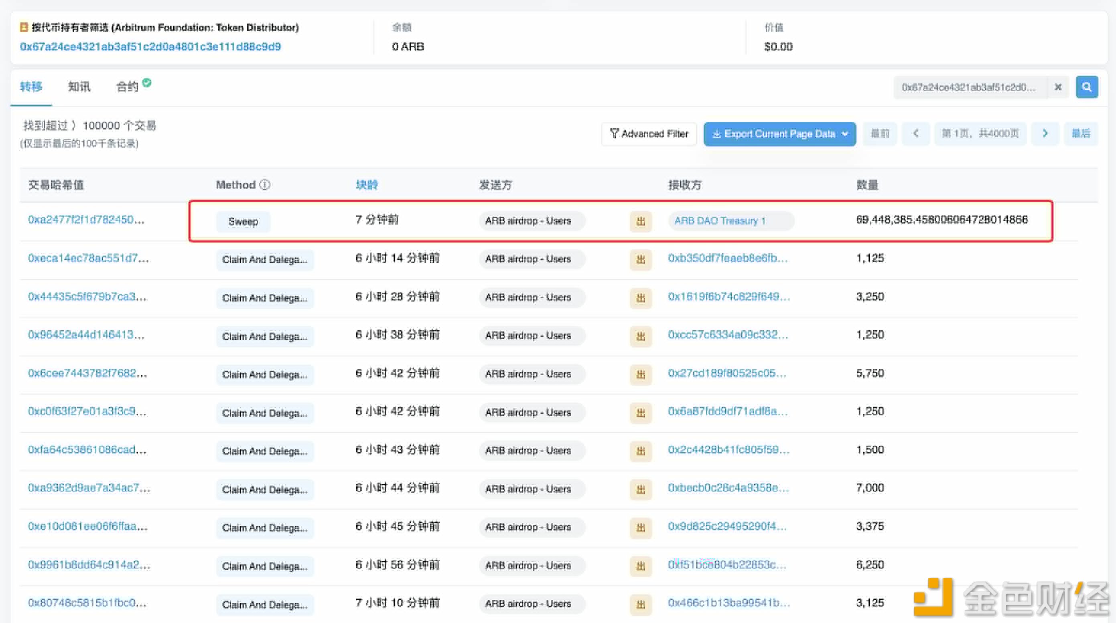The image size is (1116, 623).
Task: Click the OUT badge in the 5,750 row
Action: 641,374
